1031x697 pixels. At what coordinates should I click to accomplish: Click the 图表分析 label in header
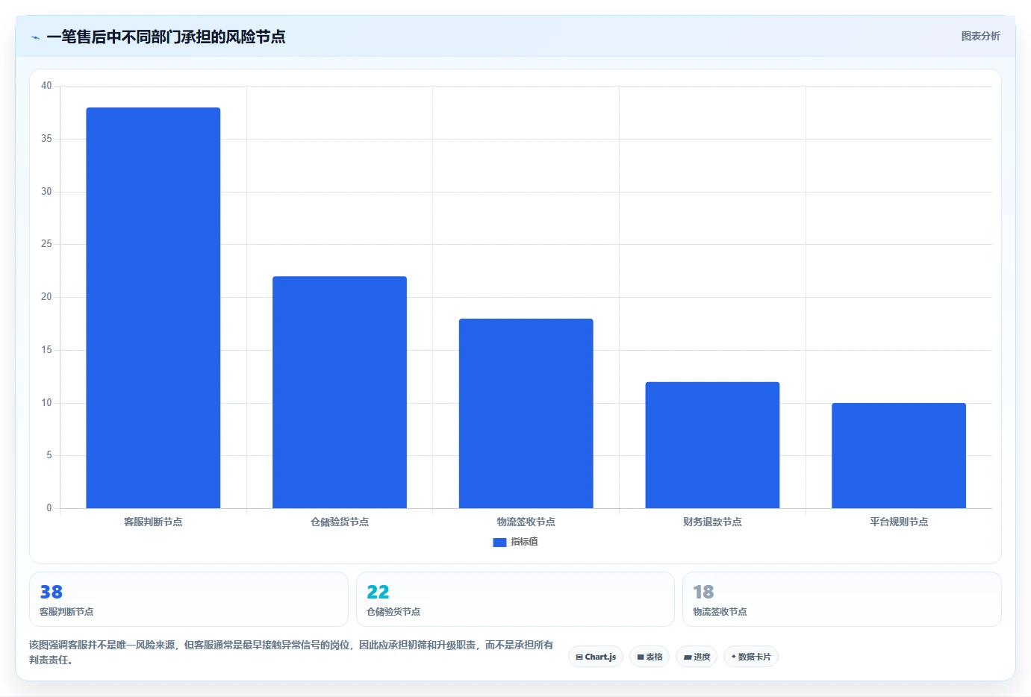coord(980,36)
